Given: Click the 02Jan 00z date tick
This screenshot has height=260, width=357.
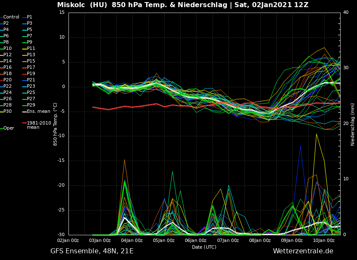Looking at the screenshot, I should tap(68, 241).
